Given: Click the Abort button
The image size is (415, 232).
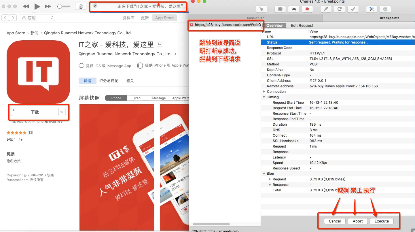Looking at the screenshot, I should point(358,221).
